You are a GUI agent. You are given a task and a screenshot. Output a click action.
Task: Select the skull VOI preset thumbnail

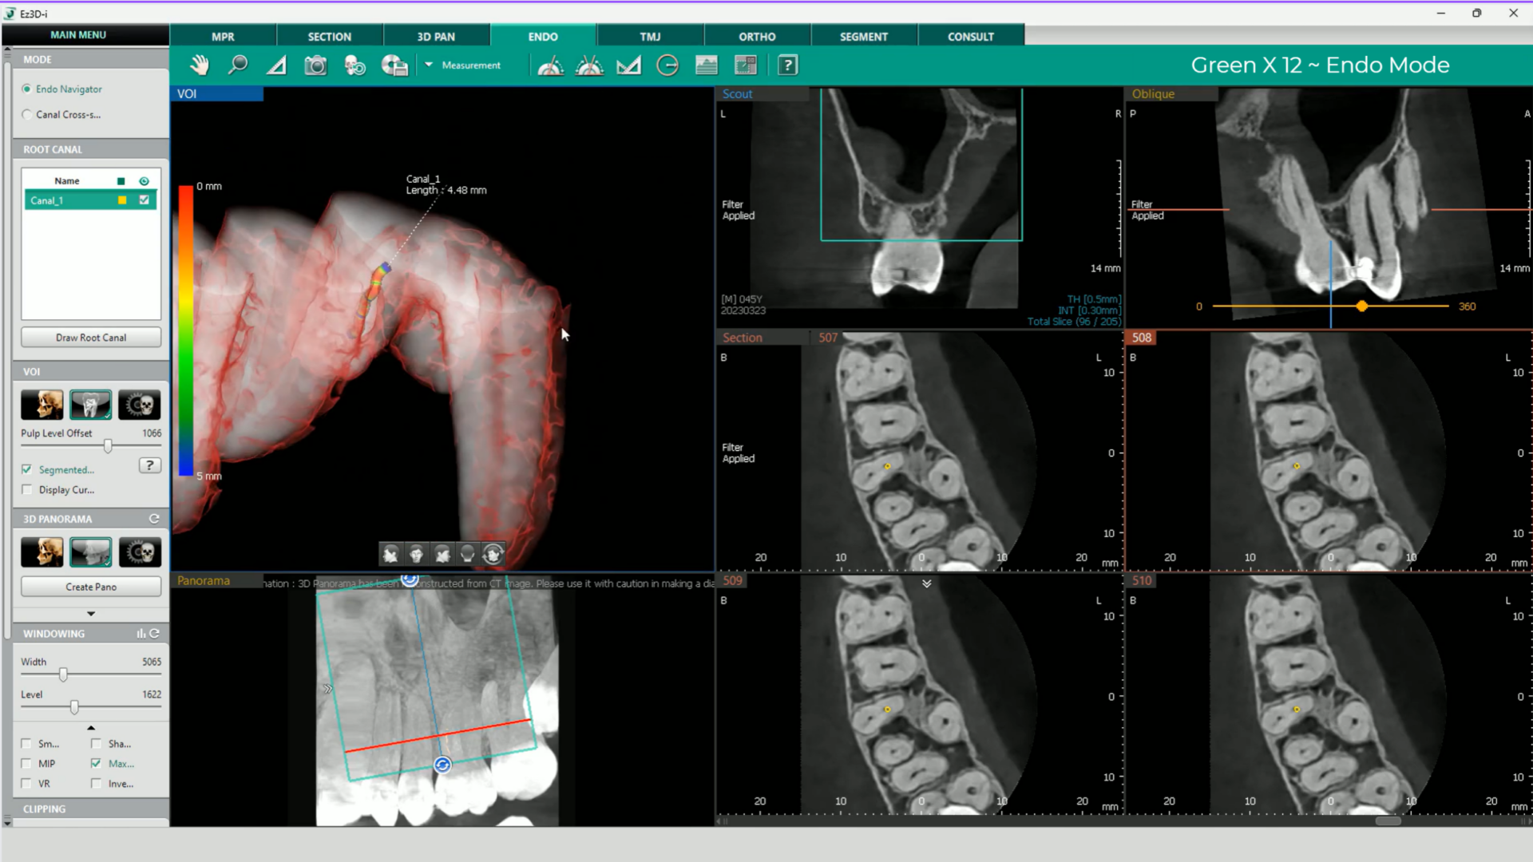point(42,405)
